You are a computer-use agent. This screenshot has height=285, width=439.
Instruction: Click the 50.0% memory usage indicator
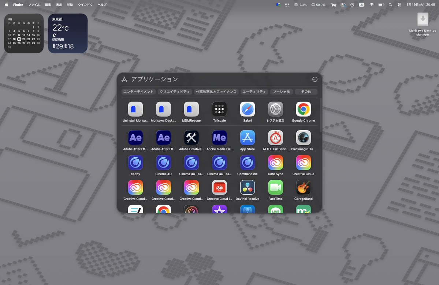[318, 5]
